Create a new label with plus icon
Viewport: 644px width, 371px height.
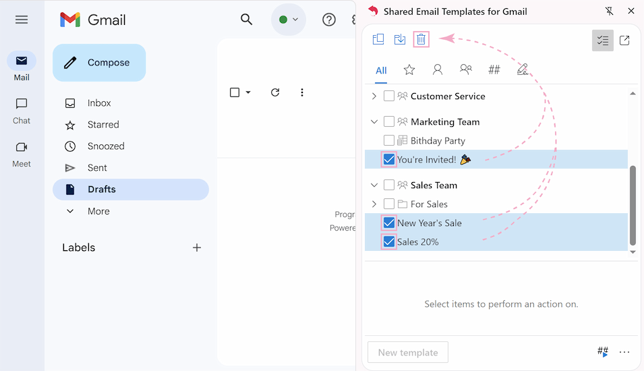197,248
